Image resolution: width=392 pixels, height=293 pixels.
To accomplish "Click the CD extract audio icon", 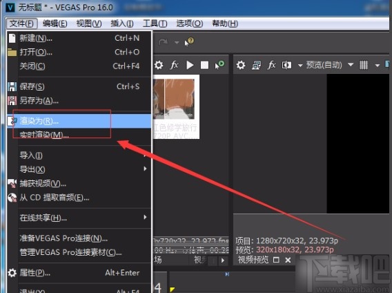I will [12, 198].
